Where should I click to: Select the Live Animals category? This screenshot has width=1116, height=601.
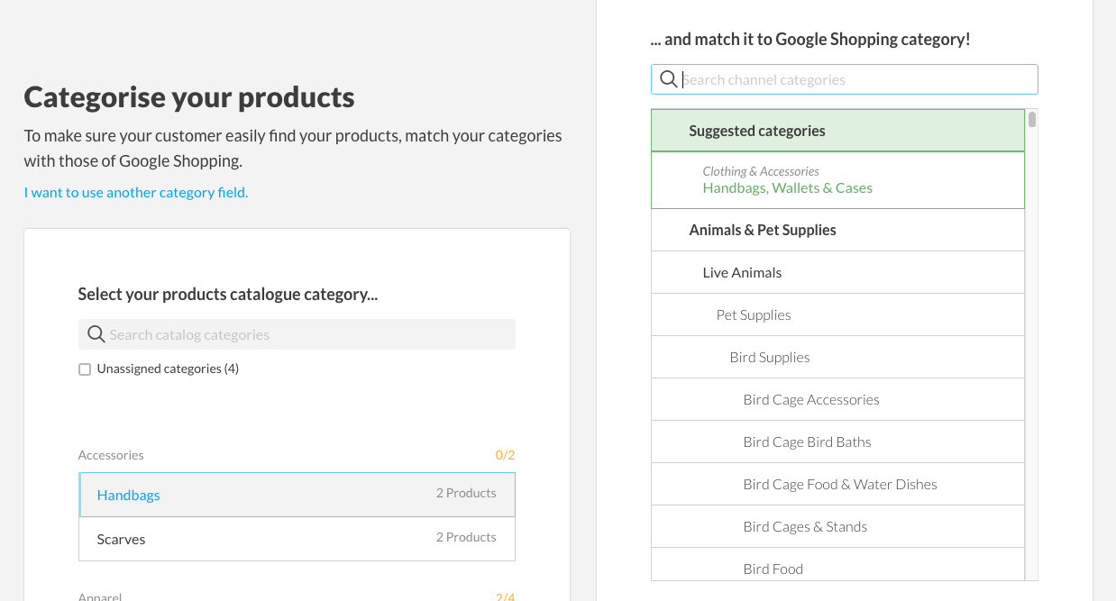click(x=837, y=272)
